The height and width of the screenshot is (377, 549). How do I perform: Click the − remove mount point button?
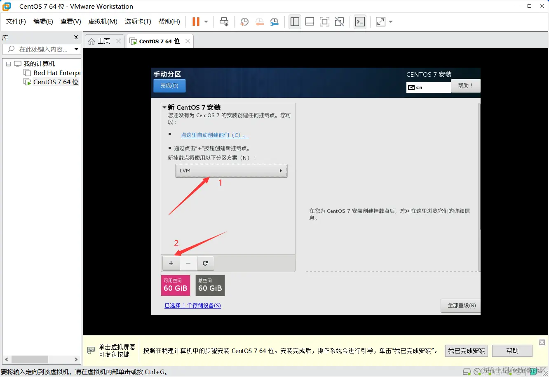[x=188, y=263]
